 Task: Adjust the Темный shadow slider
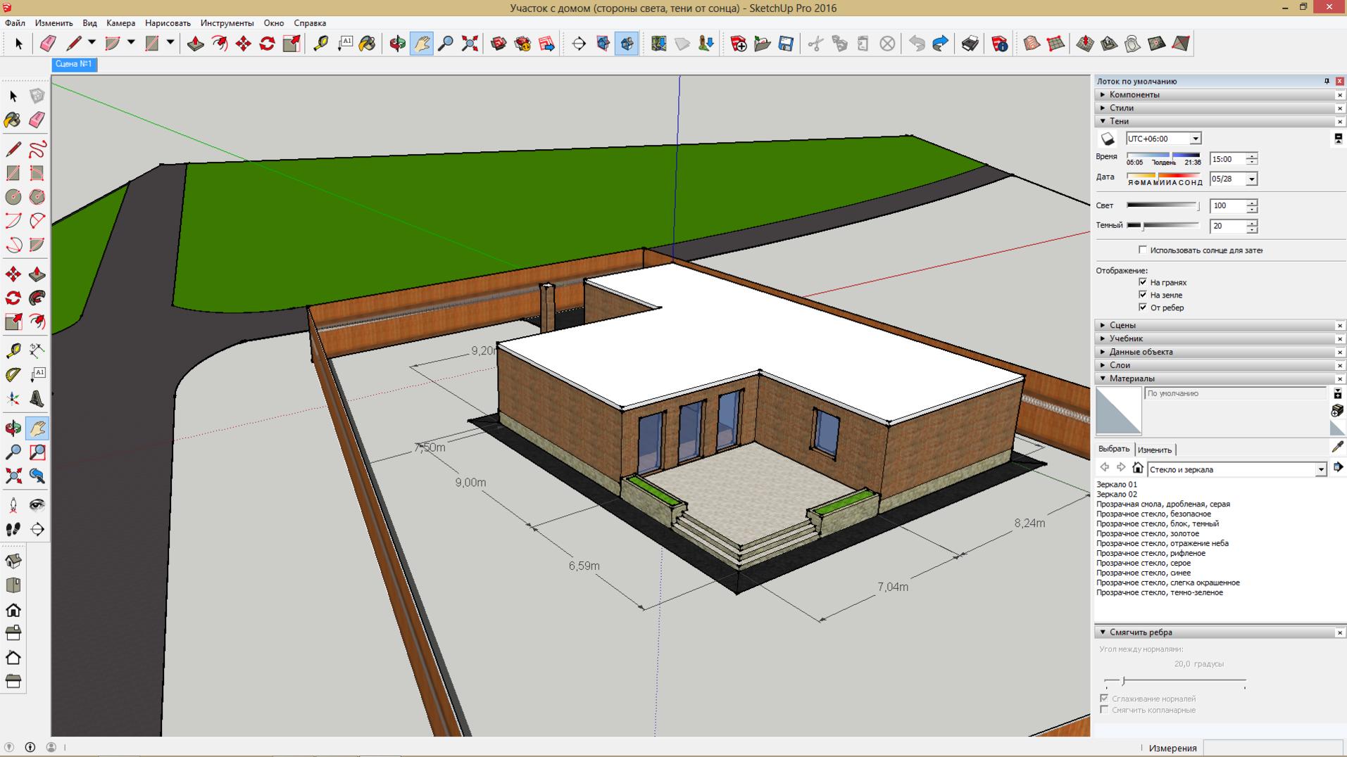(x=1142, y=226)
